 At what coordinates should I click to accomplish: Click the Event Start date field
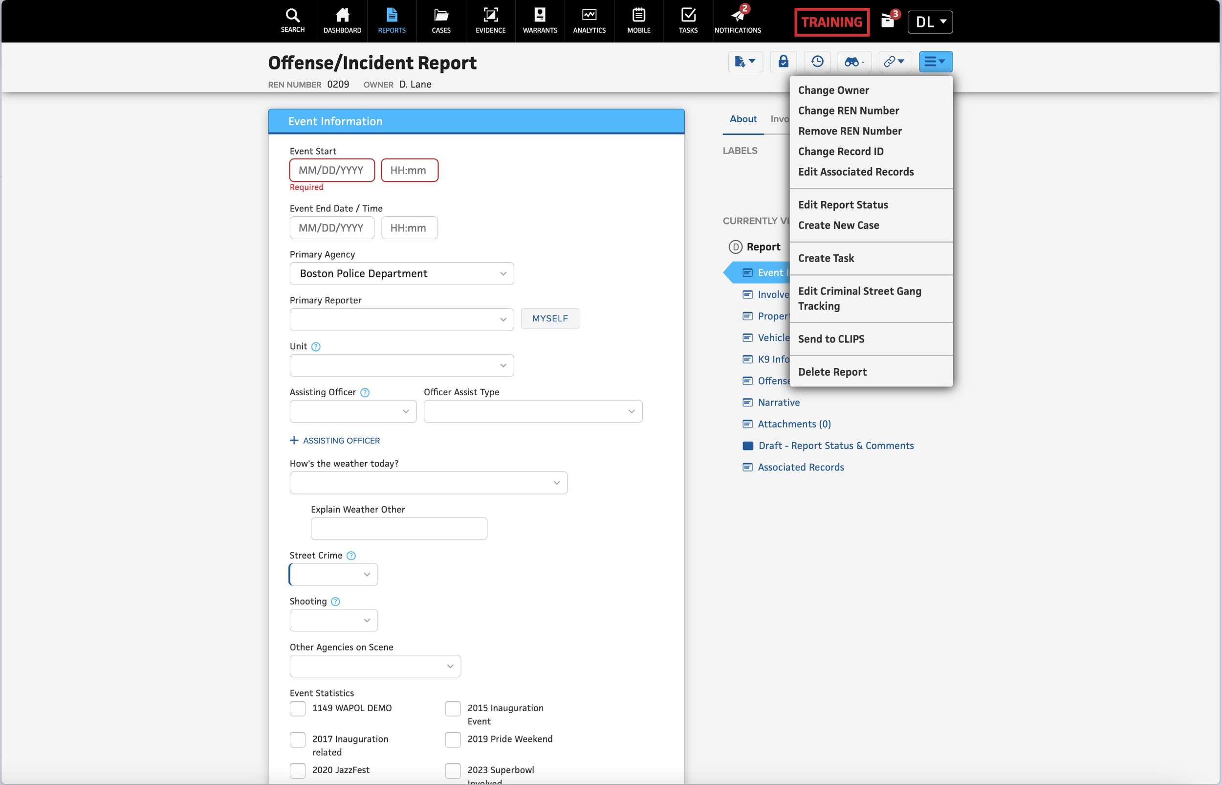click(331, 170)
